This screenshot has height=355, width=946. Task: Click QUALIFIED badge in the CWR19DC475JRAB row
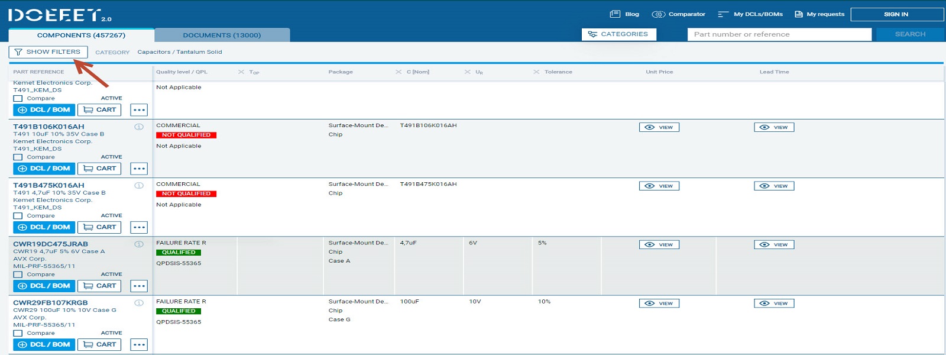(179, 253)
